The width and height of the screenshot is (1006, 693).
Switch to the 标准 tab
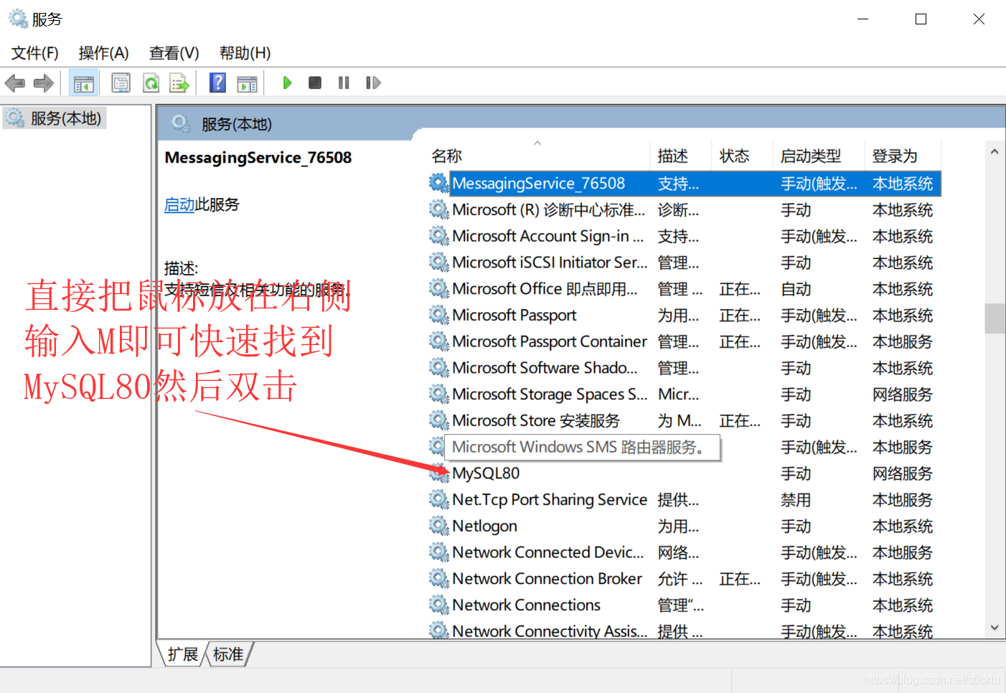pyautogui.click(x=228, y=654)
